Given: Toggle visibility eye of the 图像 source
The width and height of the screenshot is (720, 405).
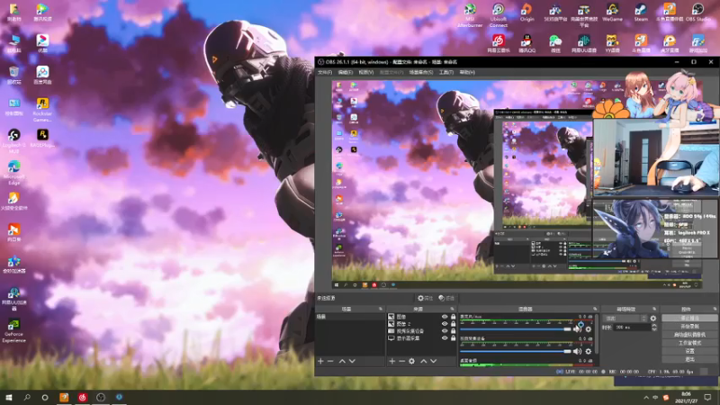Looking at the screenshot, I should click(x=445, y=317).
